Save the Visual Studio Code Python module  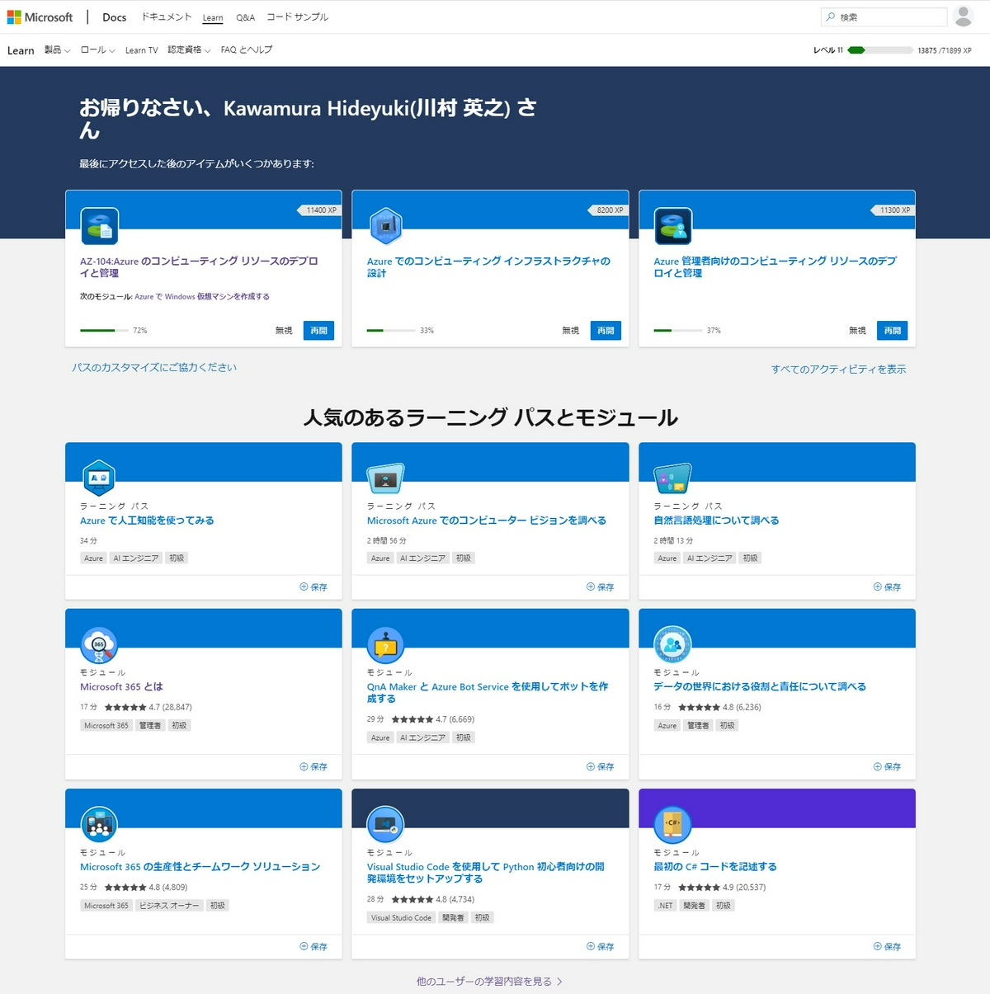point(601,947)
